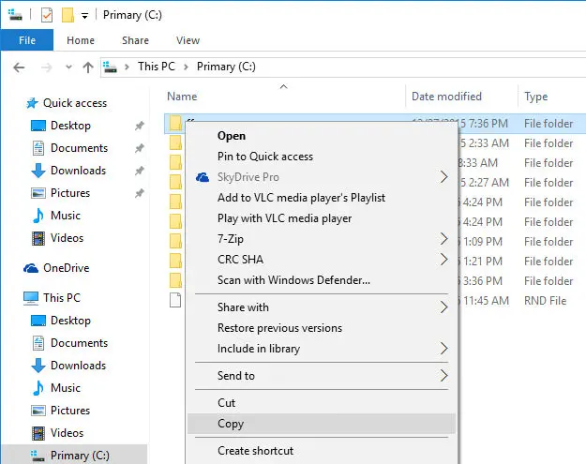This screenshot has height=464, width=586.
Task: Open Videos under Quick access
Action: click(x=67, y=237)
